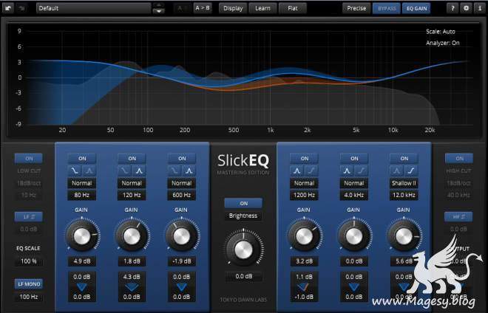Open Normal model dropdown for 80 Hz band

pos(82,183)
